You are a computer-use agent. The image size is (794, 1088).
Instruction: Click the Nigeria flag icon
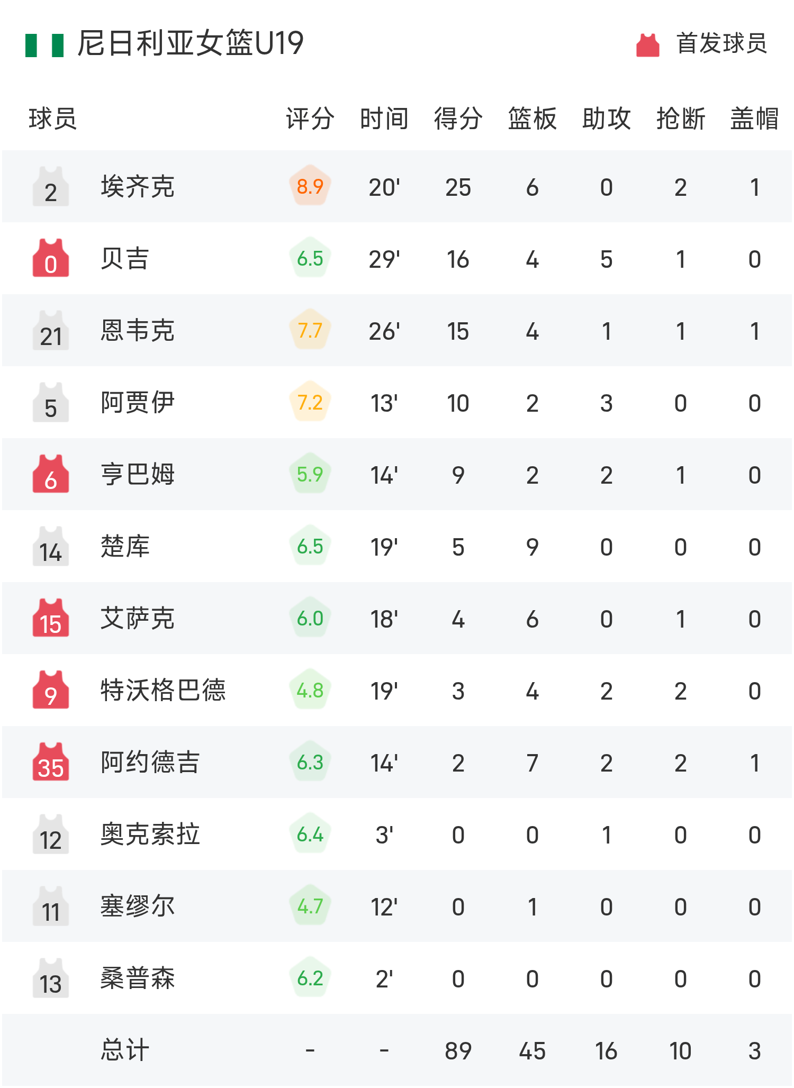coord(44,45)
